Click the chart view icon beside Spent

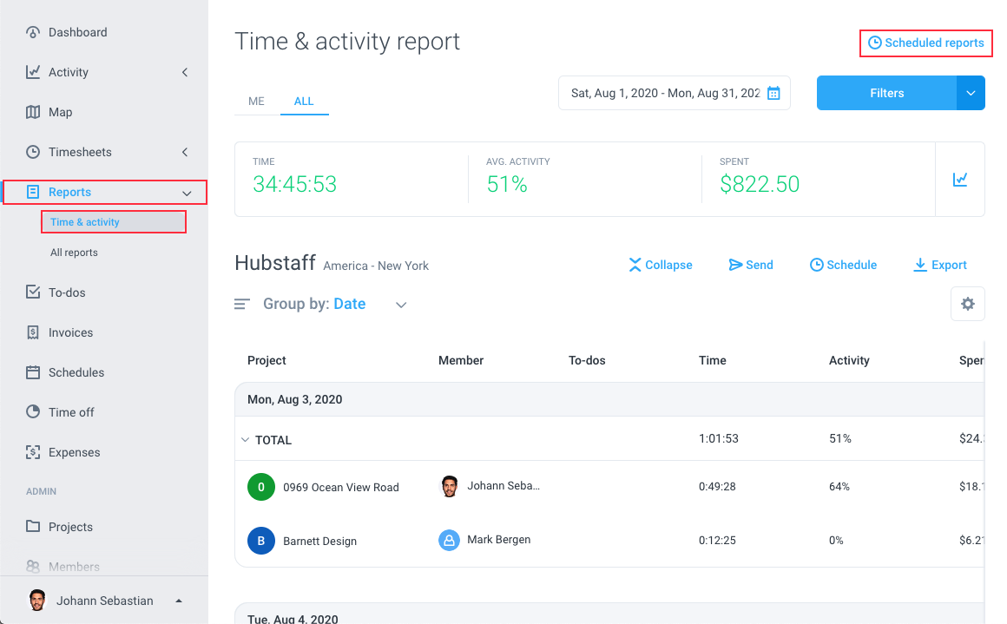tap(959, 180)
